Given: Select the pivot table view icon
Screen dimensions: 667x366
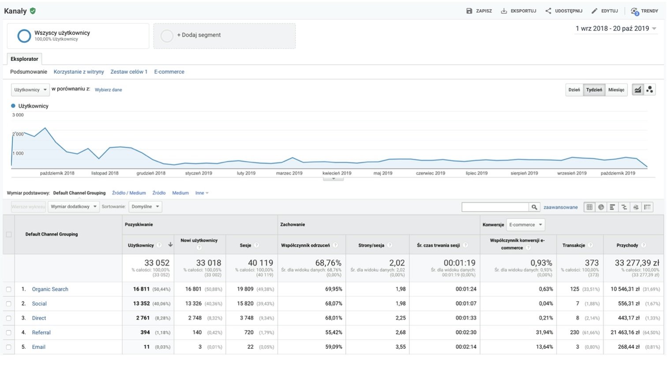Looking at the screenshot, I should [x=647, y=207].
